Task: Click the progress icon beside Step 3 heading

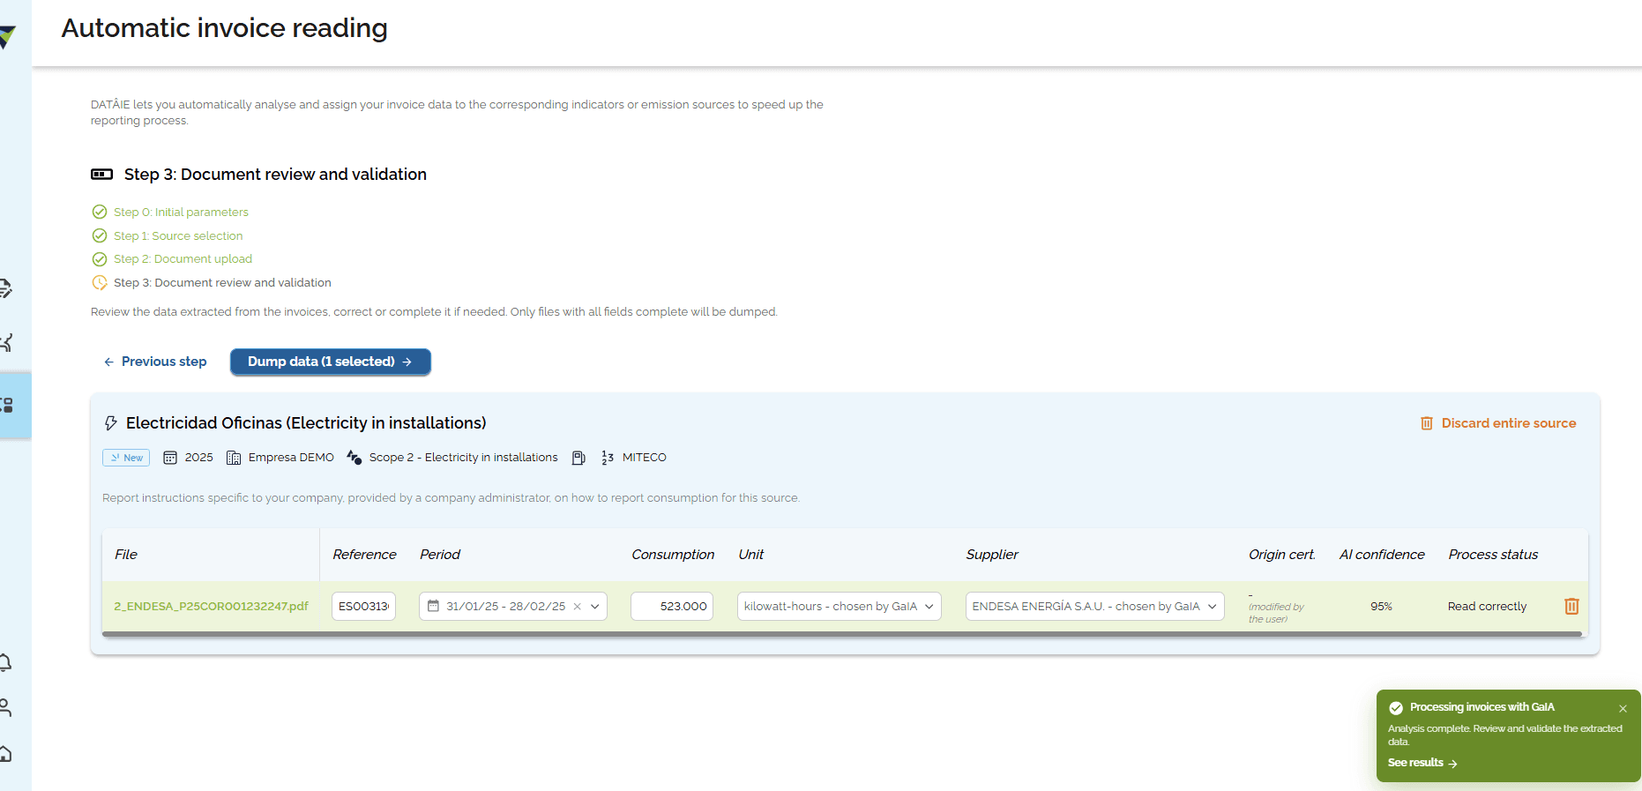Action: tap(102, 175)
